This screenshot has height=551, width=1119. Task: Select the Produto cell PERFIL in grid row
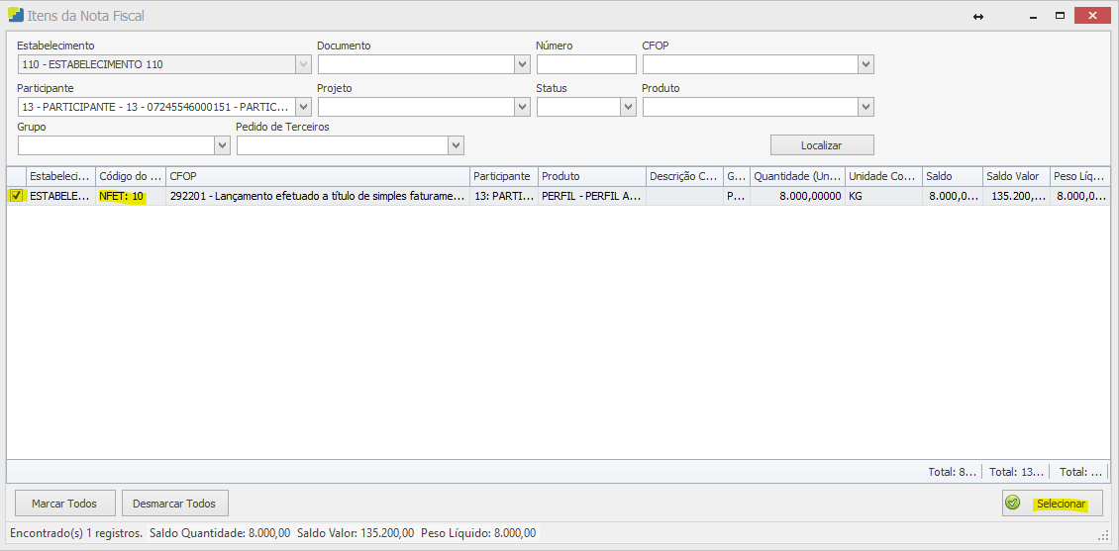(x=591, y=196)
